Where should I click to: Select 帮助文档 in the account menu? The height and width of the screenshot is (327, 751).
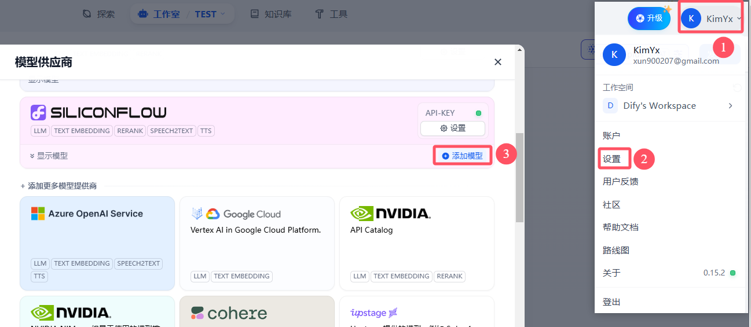pyautogui.click(x=621, y=227)
